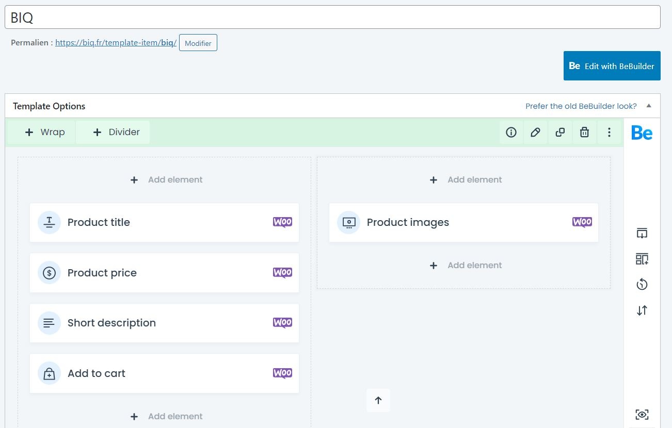The width and height of the screenshot is (672, 428).
Task: Click the Woo badge on Product title
Action: 282,222
